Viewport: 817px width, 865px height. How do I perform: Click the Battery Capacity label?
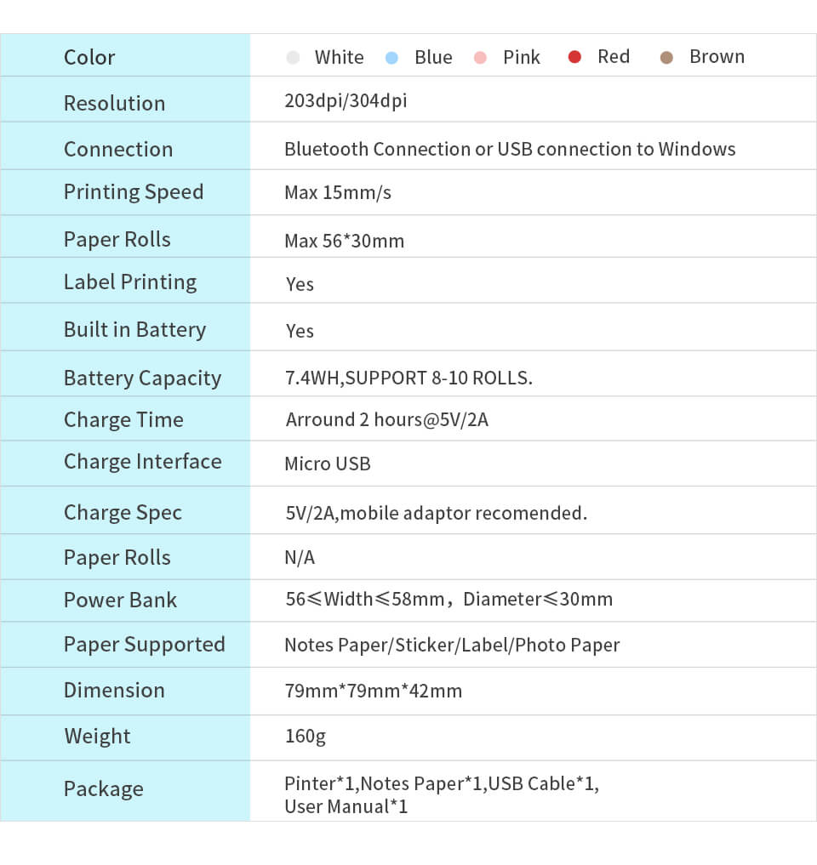pos(142,378)
